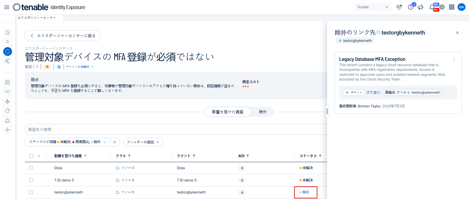Switch to the 除外 tab

tap(263, 112)
